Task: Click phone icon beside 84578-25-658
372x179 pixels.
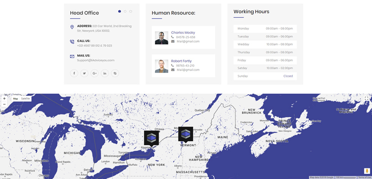Action: [172, 37]
